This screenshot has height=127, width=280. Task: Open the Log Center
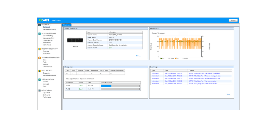46,93
